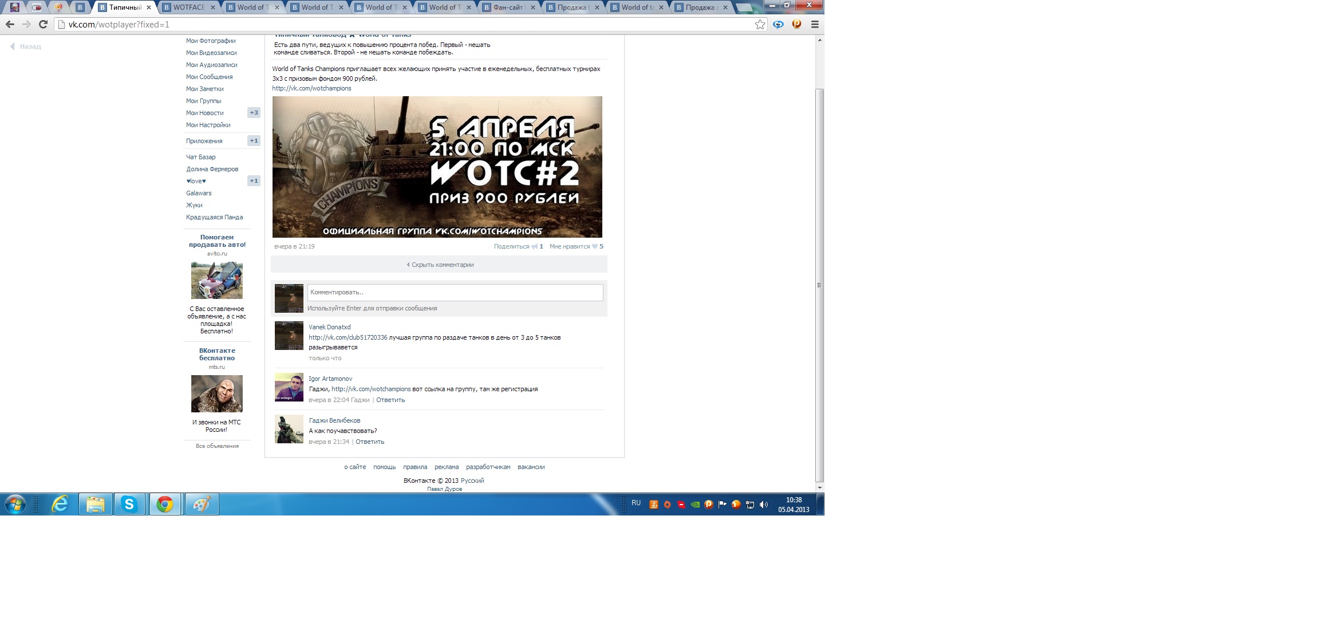Screen dimensions: 1326x622
Task: Switch to the WOTFACE browser tab
Action: [188, 7]
